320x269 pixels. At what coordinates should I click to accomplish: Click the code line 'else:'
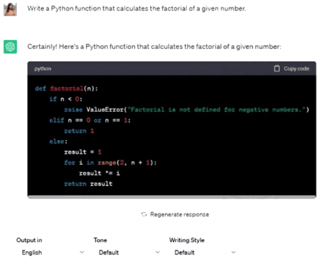tap(58, 141)
